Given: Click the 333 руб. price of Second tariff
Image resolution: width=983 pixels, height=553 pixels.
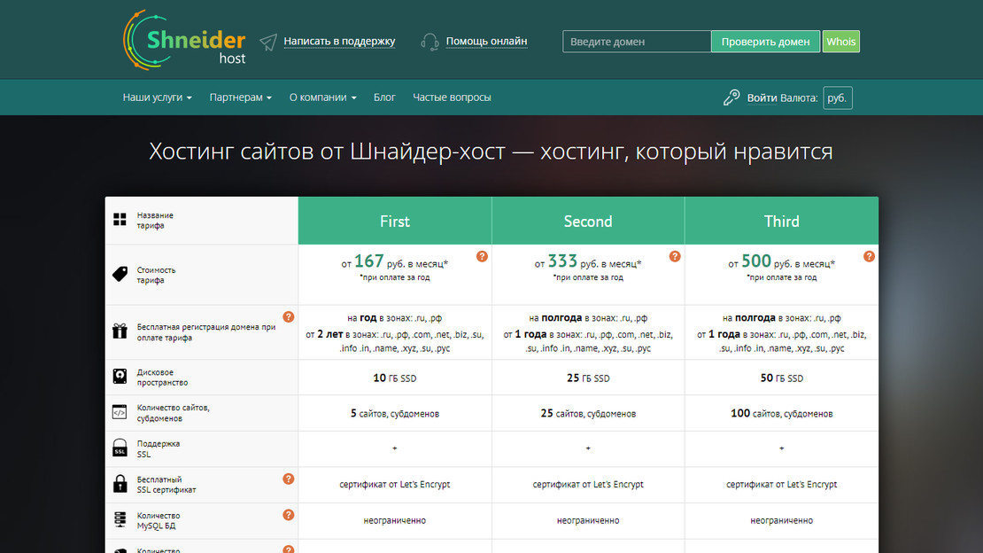Looking at the screenshot, I should (588, 261).
